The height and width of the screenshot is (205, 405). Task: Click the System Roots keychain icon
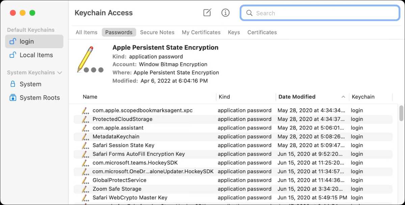[13, 97]
